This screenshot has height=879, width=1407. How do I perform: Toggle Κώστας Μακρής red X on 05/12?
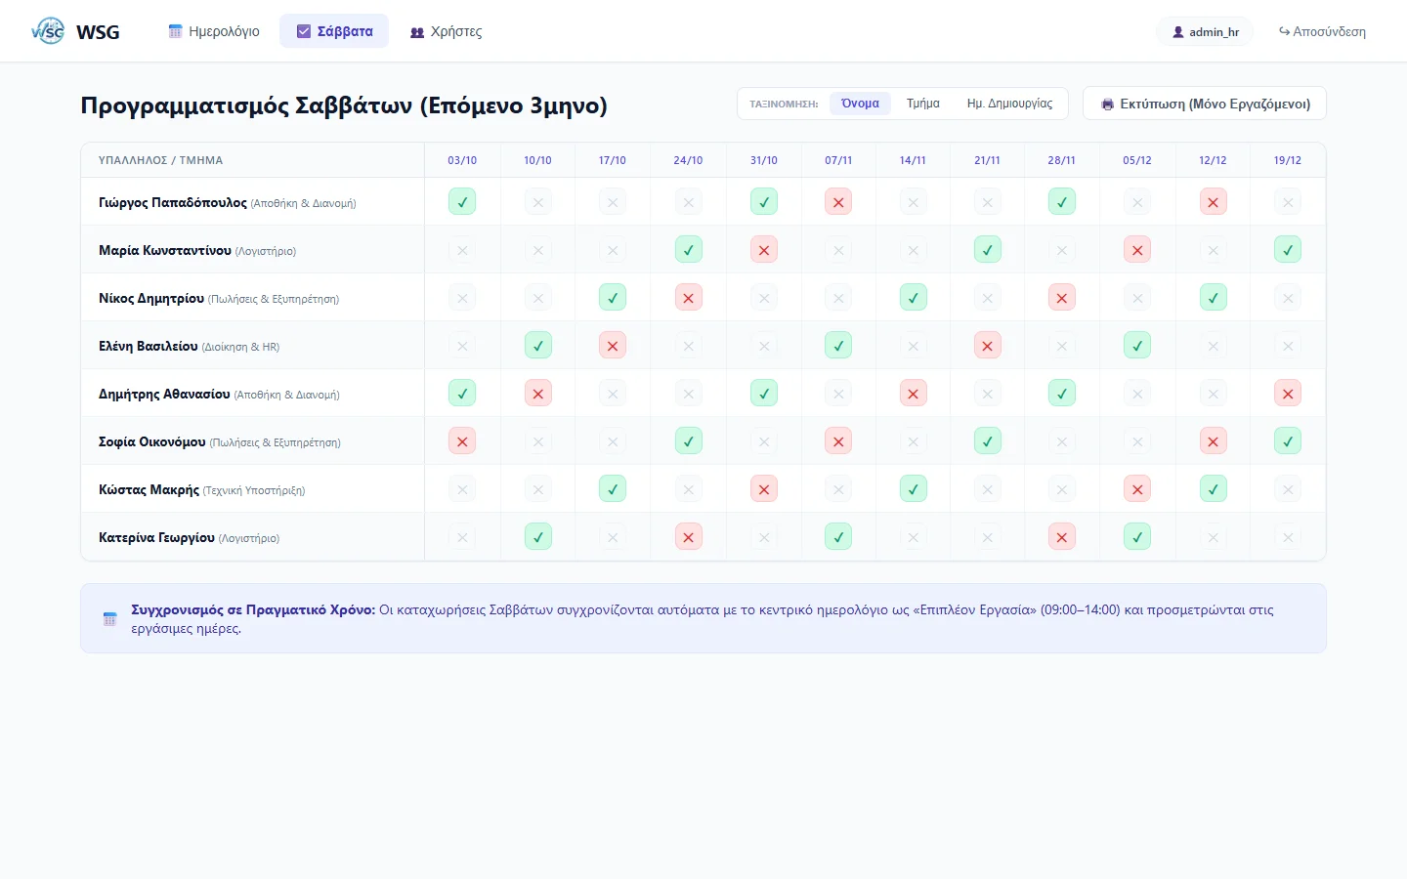tap(1137, 489)
